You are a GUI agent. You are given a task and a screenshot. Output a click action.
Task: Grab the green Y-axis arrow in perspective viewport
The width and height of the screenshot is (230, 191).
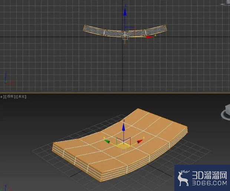coord(107,141)
